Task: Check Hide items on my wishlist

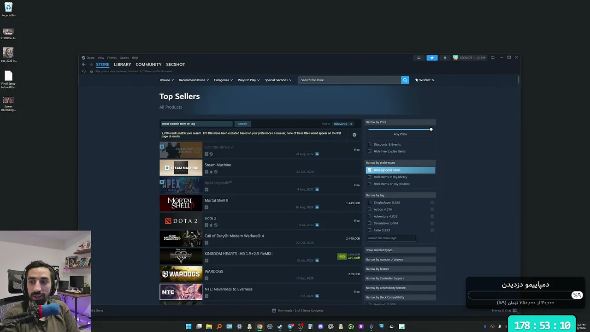Action: tap(369, 184)
